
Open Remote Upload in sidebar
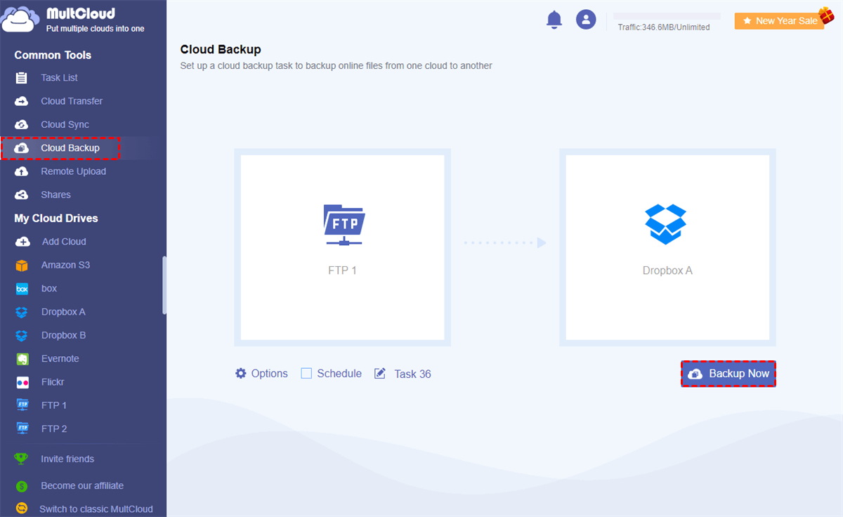click(73, 171)
